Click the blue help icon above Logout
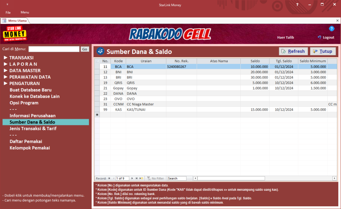 point(331,29)
